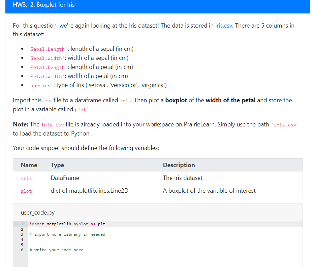Select the 'Species' code text
The height and width of the screenshot is (267, 312).
pyautogui.click(x=40, y=85)
